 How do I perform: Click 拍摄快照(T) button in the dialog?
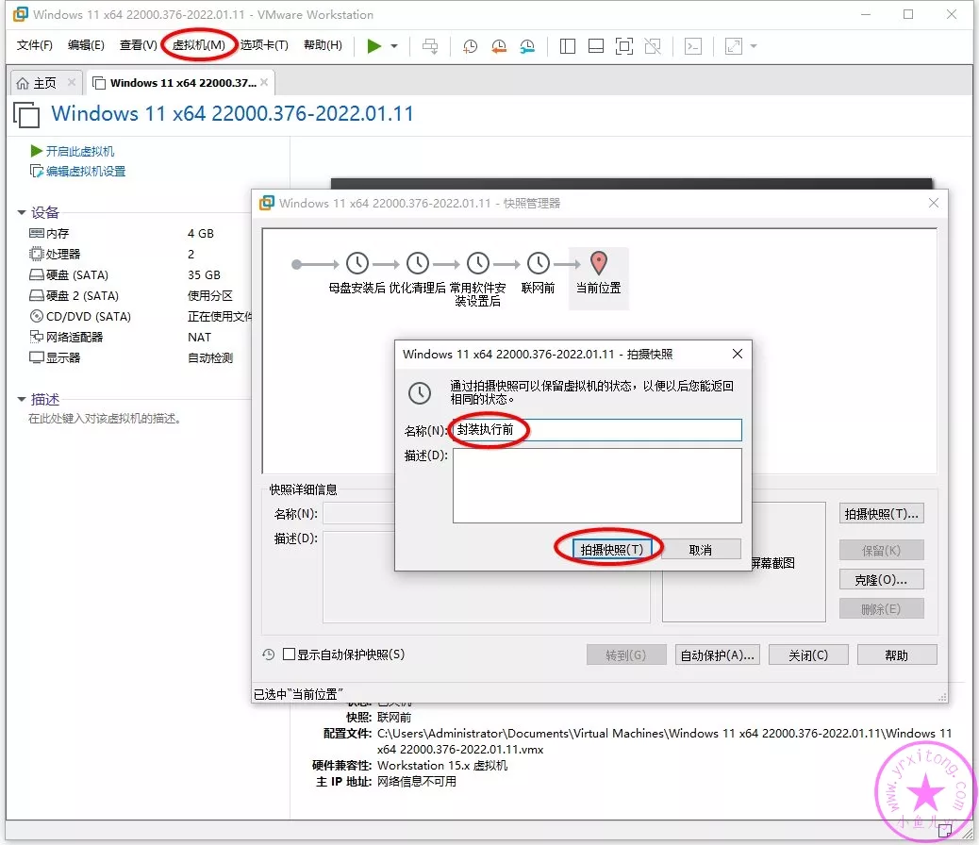click(610, 549)
